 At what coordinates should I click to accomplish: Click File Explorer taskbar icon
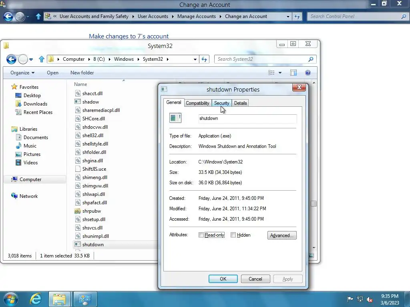[x=59, y=299]
